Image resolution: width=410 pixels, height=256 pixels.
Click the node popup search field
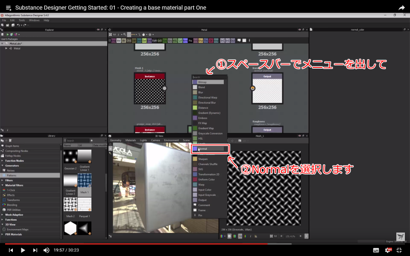click(210, 77)
